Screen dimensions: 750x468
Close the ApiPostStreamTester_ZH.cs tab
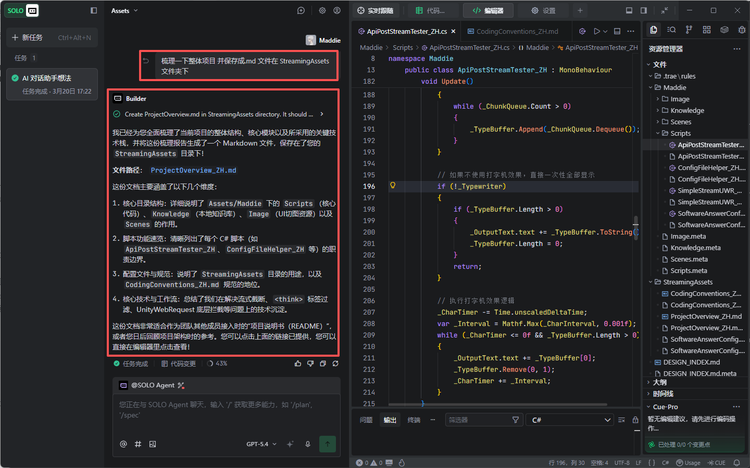(x=453, y=31)
